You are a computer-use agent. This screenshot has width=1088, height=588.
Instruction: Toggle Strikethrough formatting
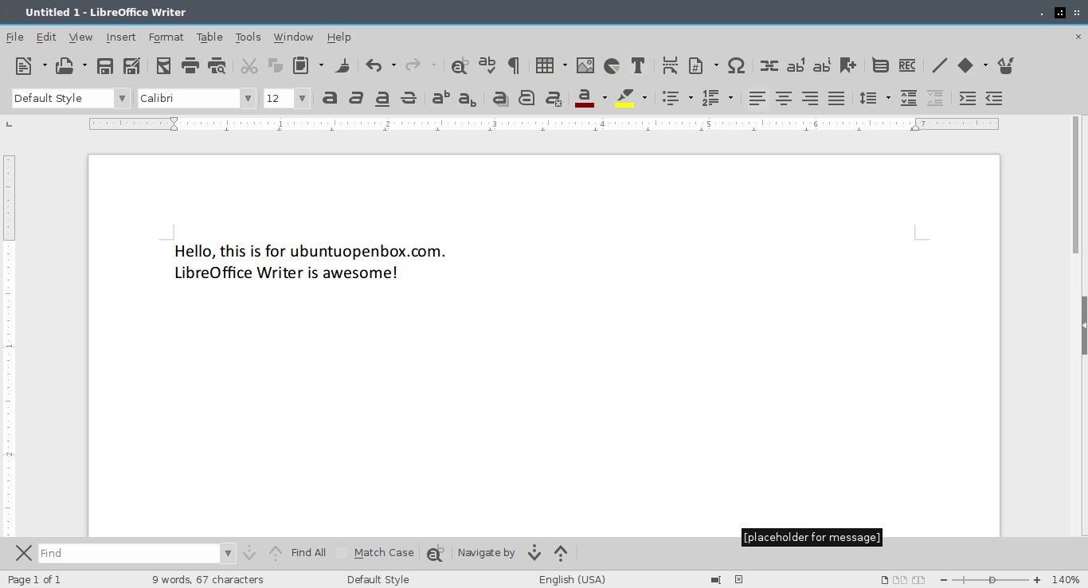click(x=409, y=98)
